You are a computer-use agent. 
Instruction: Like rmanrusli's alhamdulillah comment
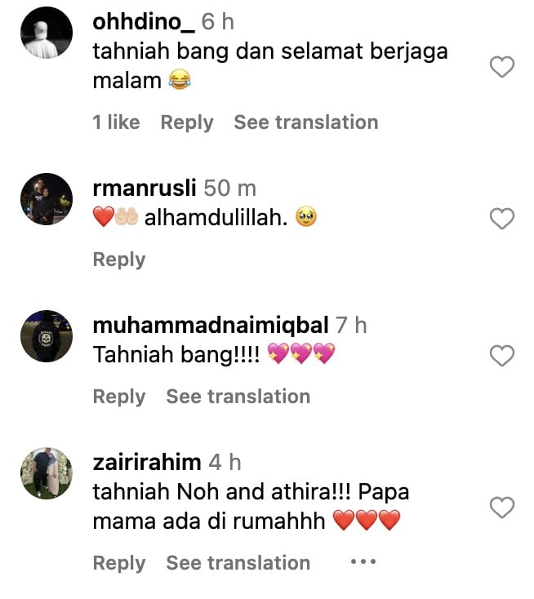click(502, 219)
